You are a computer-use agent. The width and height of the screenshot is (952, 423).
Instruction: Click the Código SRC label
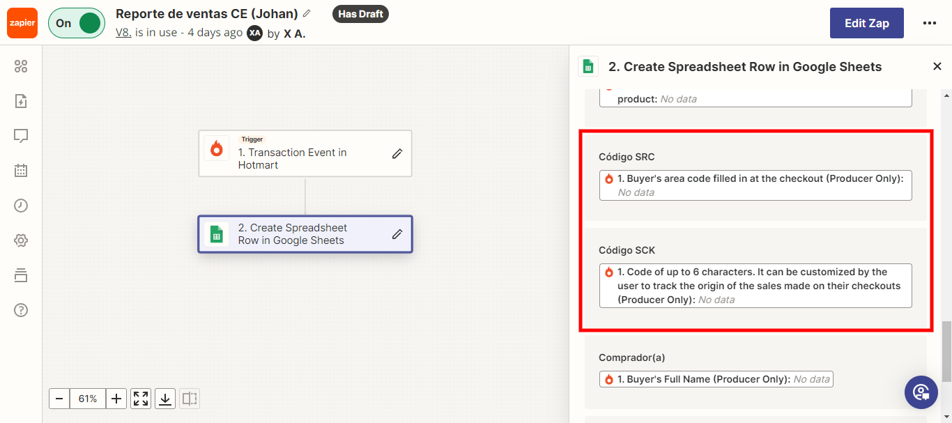pos(627,157)
